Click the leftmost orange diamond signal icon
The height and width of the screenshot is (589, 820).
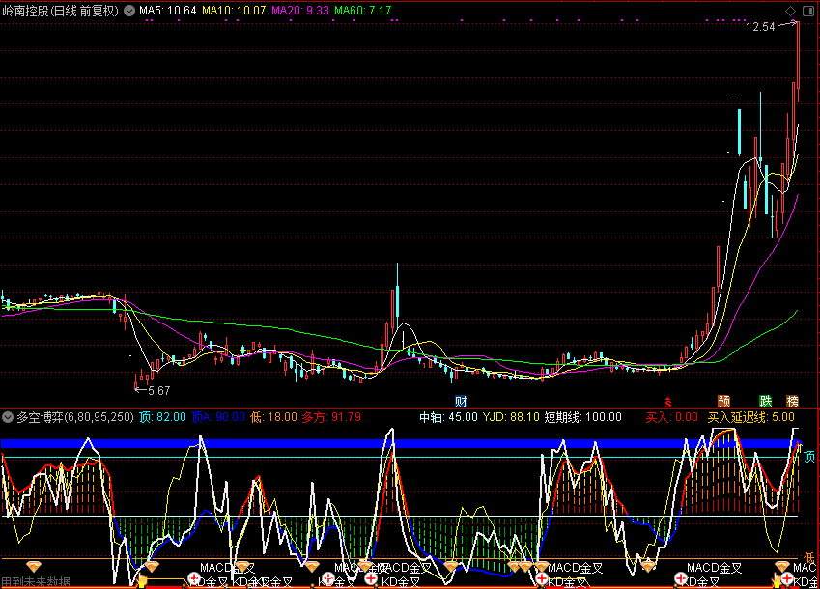(x=34, y=565)
